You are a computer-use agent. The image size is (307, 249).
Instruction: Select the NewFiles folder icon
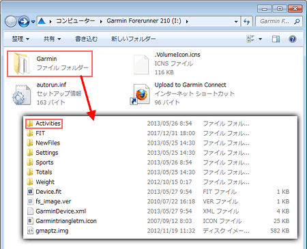click(30, 143)
